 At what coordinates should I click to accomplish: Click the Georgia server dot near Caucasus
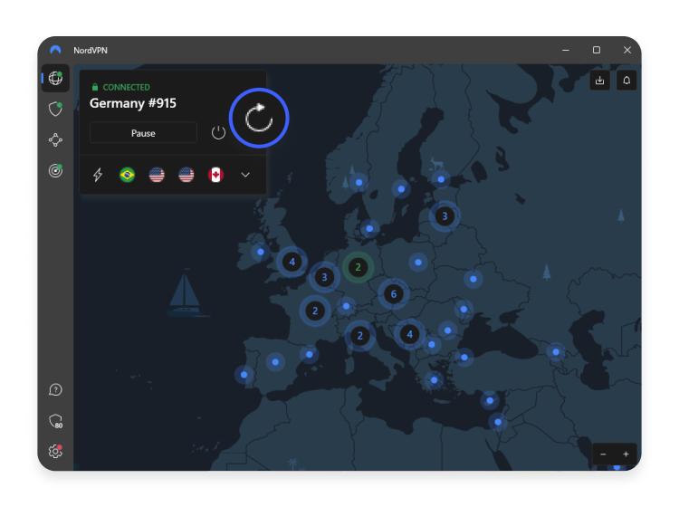tap(556, 352)
